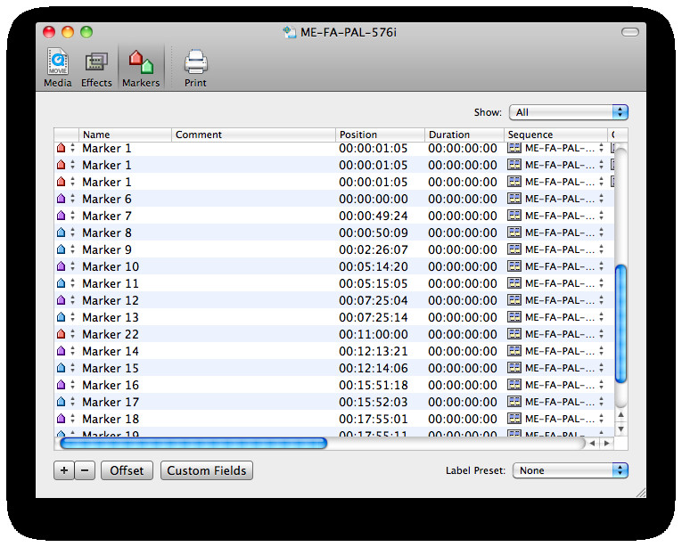Open the Media toolbar section
The width and height of the screenshot is (682, 547).
click(x=57, y=68)
